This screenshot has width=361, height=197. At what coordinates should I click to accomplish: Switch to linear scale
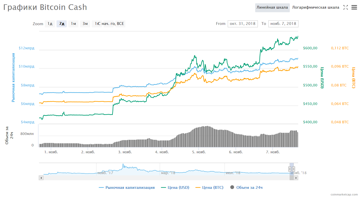click(272, 7)
